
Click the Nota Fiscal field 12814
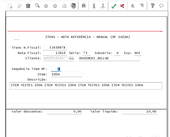point(55,53)
